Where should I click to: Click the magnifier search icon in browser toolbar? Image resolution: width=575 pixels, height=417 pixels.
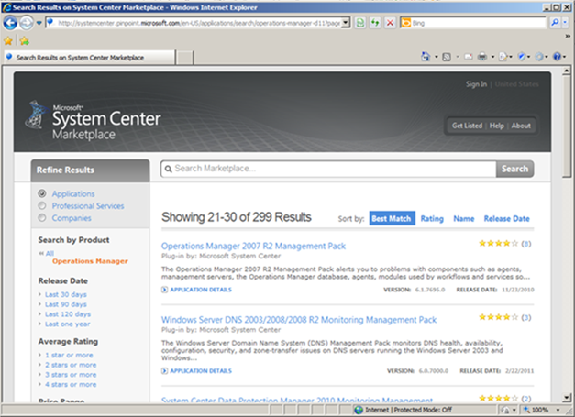click(555, 23)
